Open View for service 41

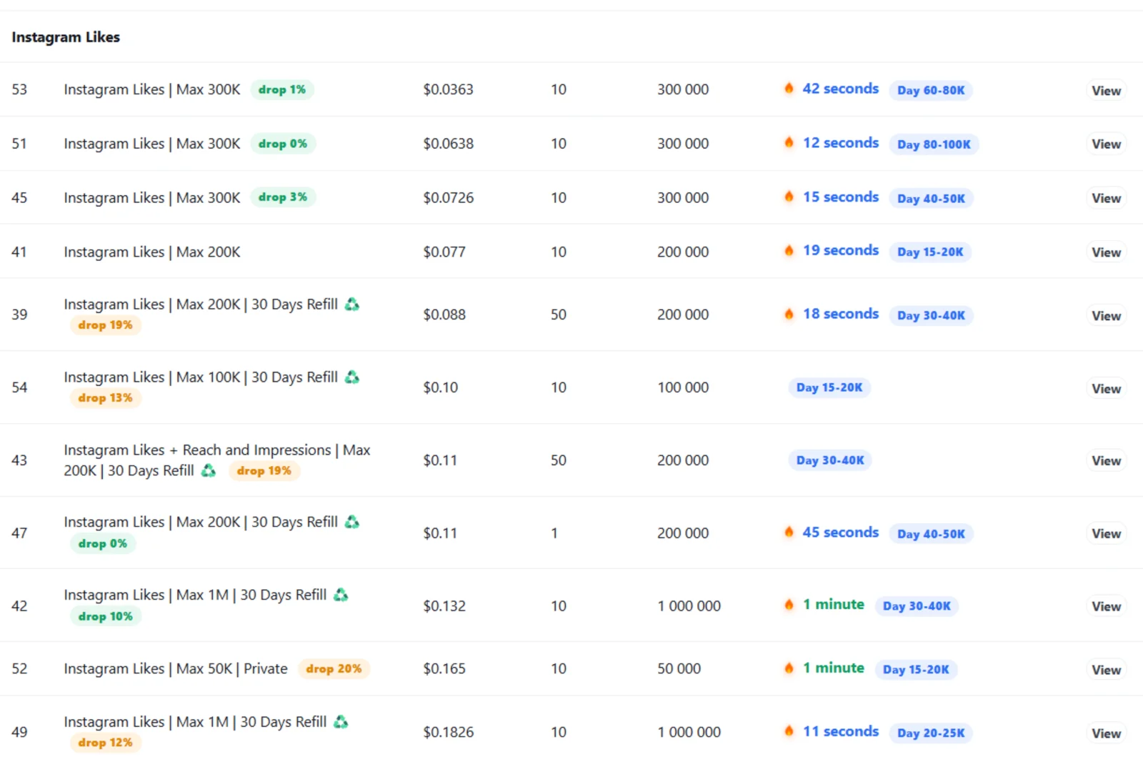point(1106,252)
